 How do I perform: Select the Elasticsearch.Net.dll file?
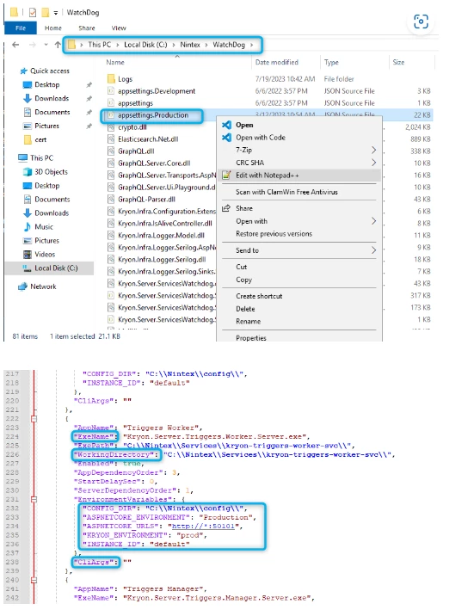[x=148, y=139]
